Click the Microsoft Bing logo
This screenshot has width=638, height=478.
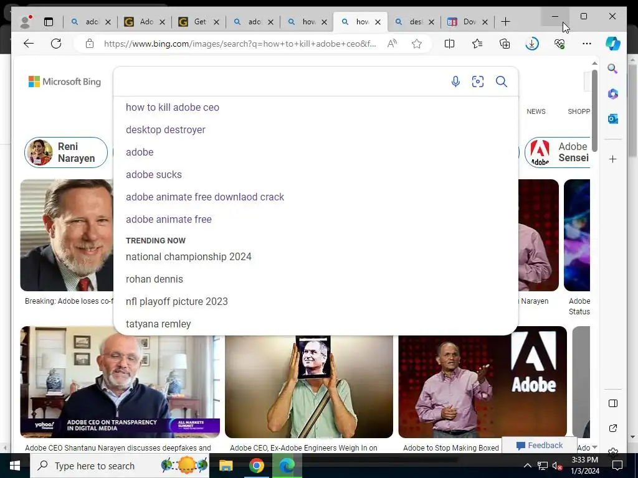pos(65,82)
